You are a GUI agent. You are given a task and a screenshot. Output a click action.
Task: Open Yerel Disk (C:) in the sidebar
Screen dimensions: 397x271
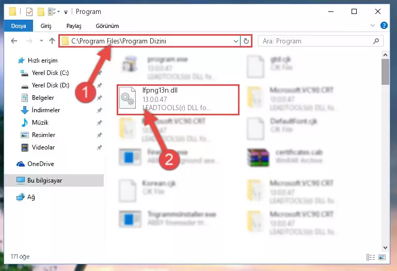(x=50, y=73)
